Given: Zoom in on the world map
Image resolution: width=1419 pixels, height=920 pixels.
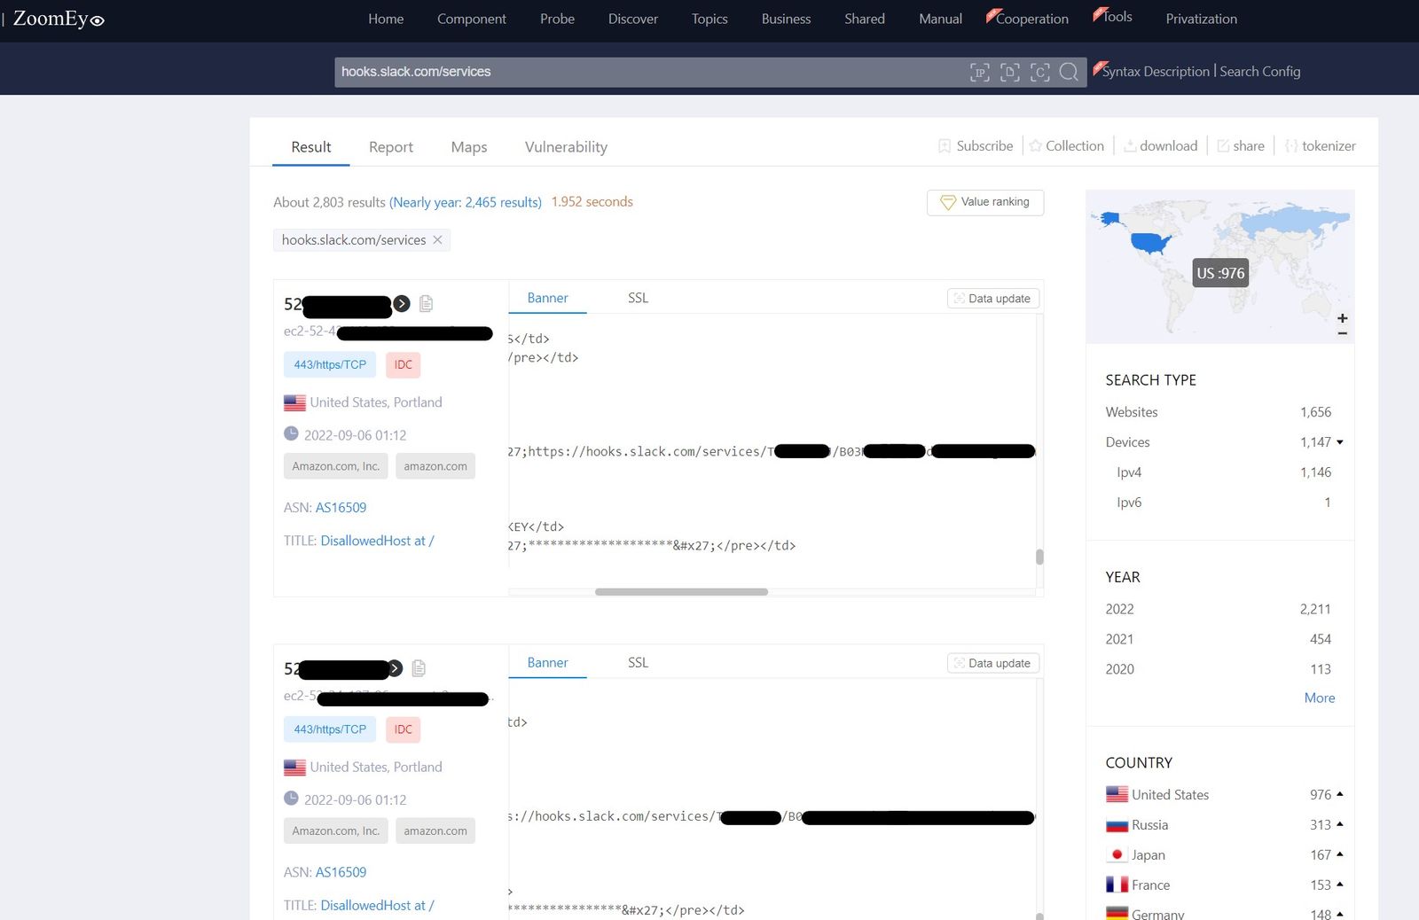Looking at the screenshot, I should 1343,318.
